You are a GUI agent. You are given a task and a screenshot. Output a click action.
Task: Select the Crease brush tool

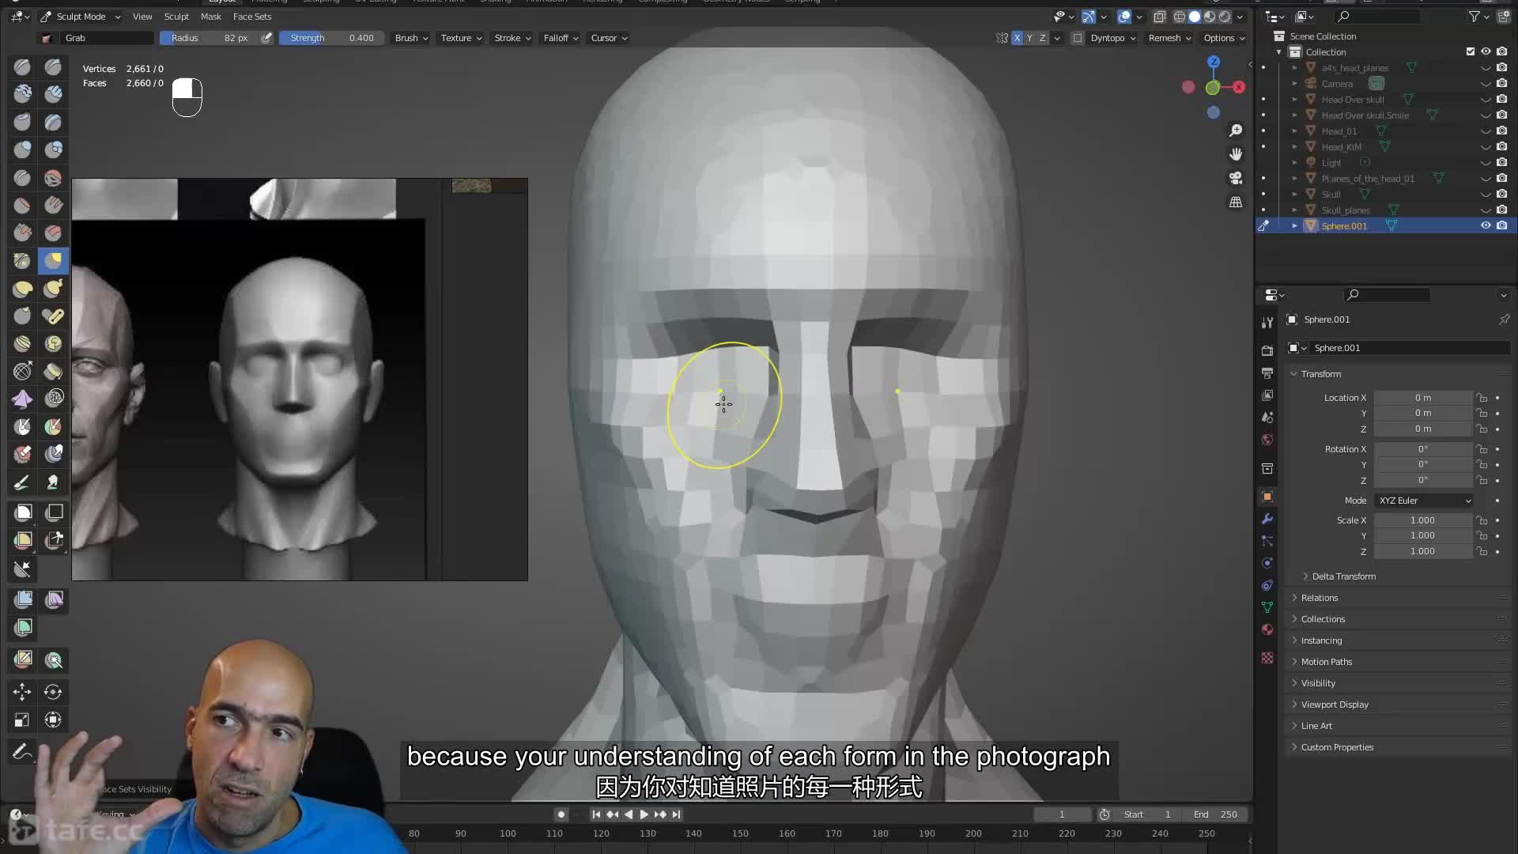[x=22, y=178]
